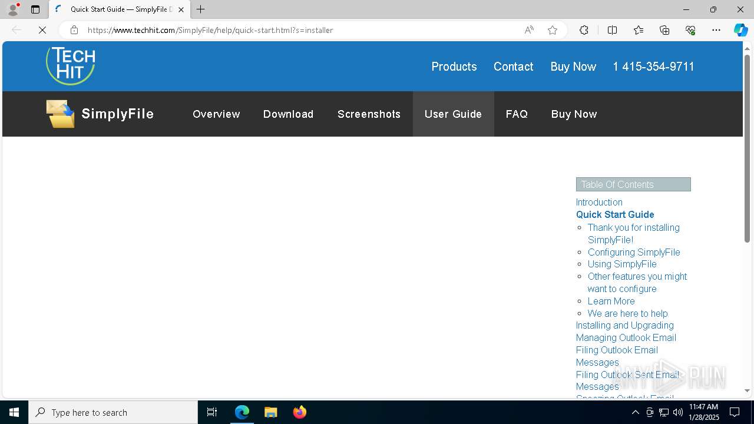Click Buy Now in dark navigation bar
Viewport: 754px width, 424px height.
[x=574, y=114]
